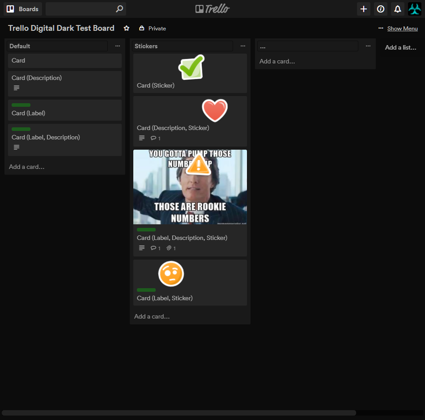Screen dimensions: 425x420
Task: Click the comment badge on Card (Description, Sticker)
Action: [x=155, y=138]
